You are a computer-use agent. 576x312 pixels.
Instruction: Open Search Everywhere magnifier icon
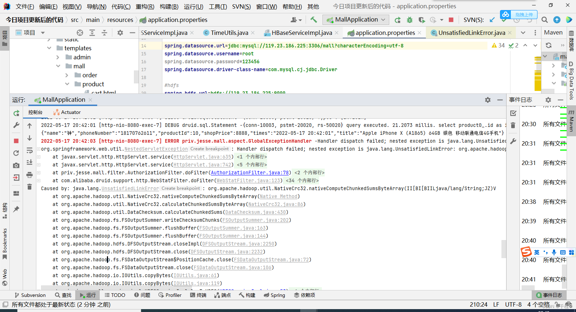[x=545, y=20]
